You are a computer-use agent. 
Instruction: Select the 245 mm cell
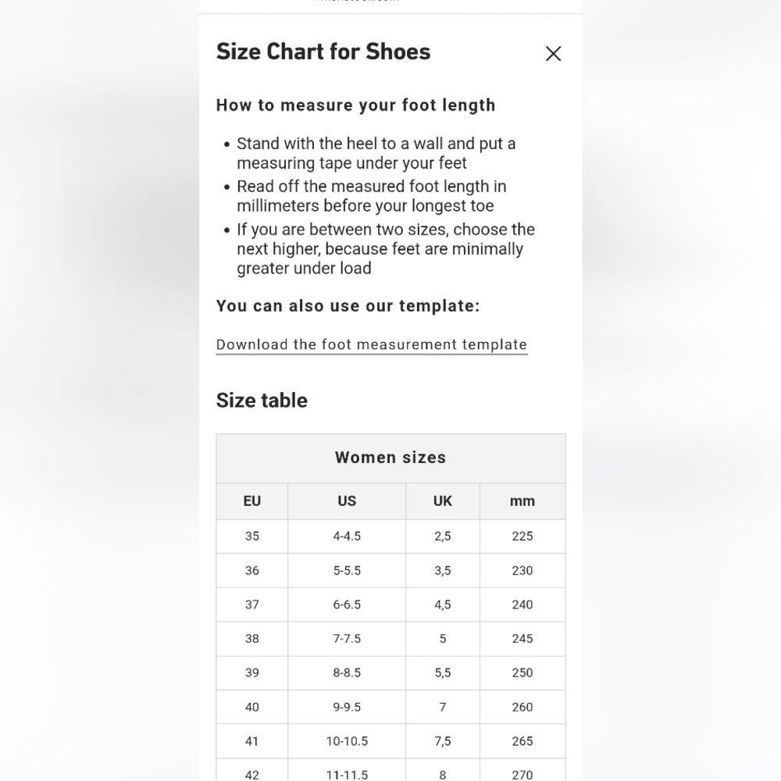tap(522, 639)
